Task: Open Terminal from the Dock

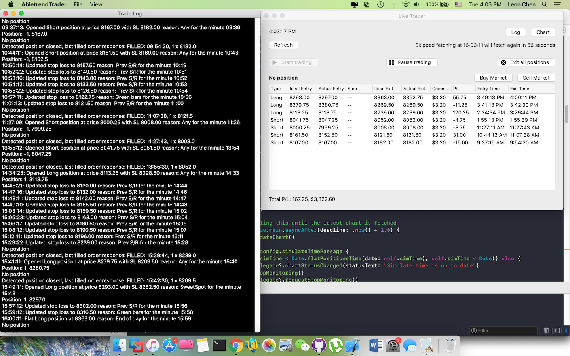Action: pos(219,345)
